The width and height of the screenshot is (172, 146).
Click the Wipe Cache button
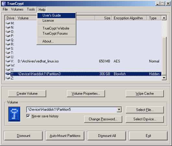click(x=145, y=93)
